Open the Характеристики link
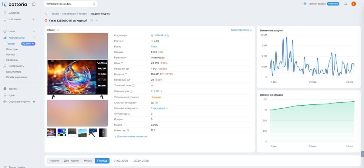 (x=240, y=30)
